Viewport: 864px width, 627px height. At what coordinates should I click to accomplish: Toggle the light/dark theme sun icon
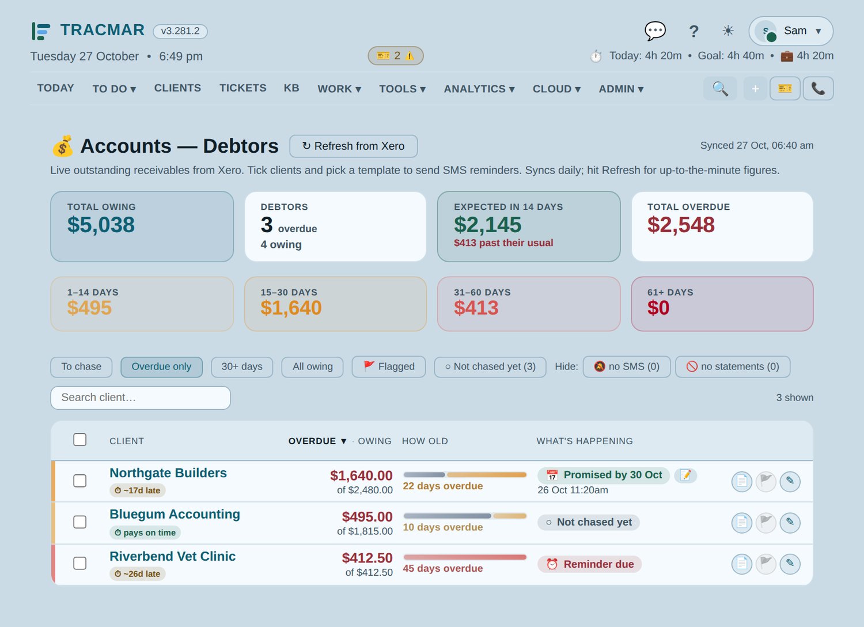click(x=728, y=31)
